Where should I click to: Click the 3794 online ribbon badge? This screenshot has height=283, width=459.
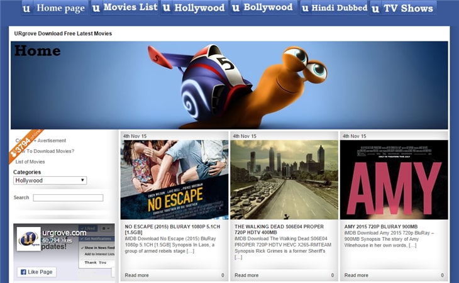click(x=25, y=145)
